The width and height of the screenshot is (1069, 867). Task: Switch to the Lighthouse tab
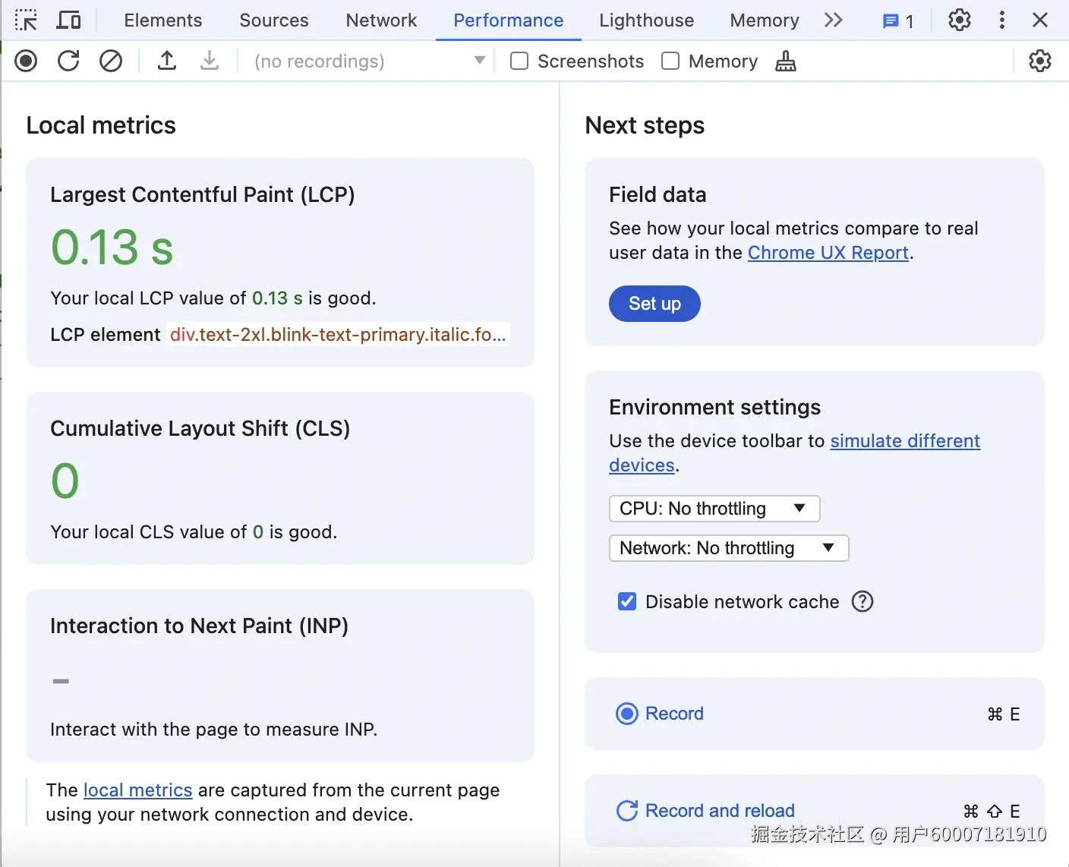[x=646, y=20]
